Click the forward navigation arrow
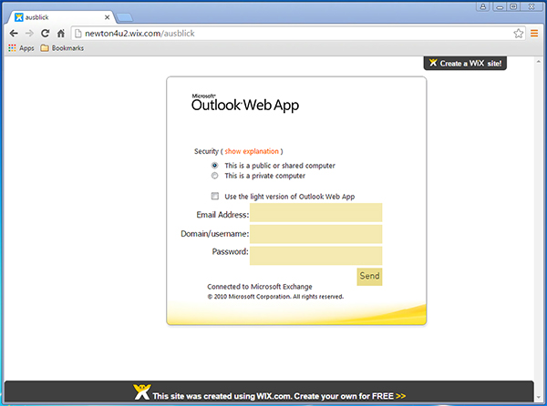 pyautogui.click(x=29, y=34)
